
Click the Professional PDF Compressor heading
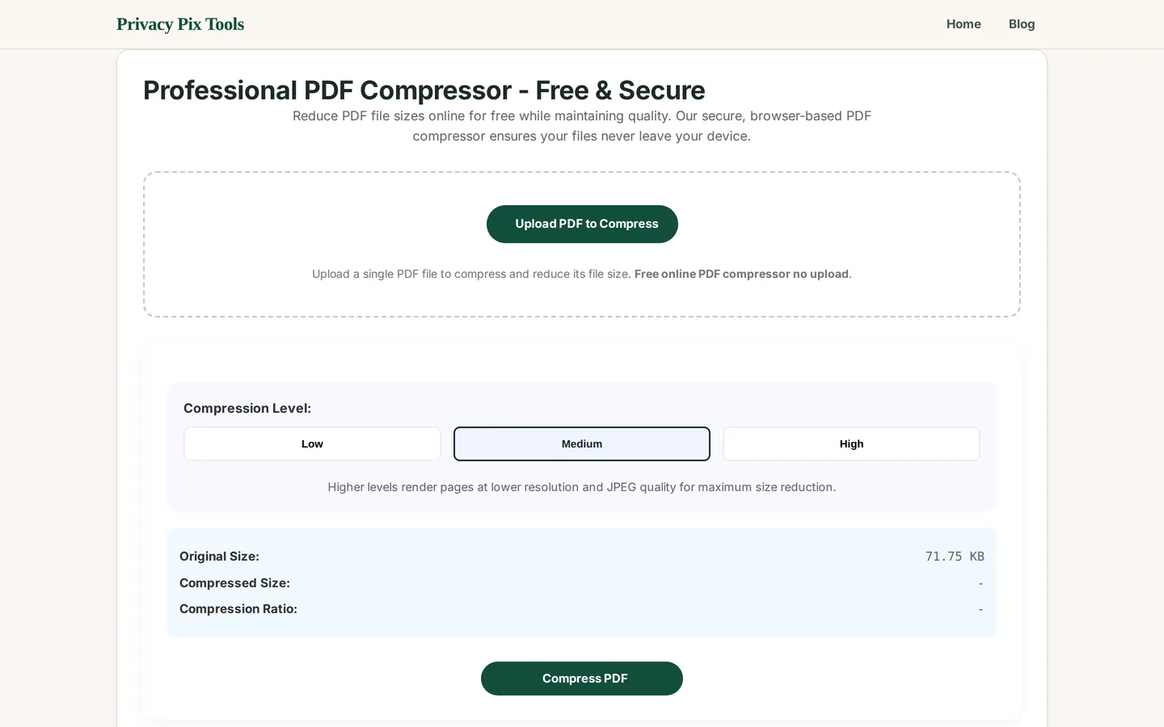tap(424, 90)
